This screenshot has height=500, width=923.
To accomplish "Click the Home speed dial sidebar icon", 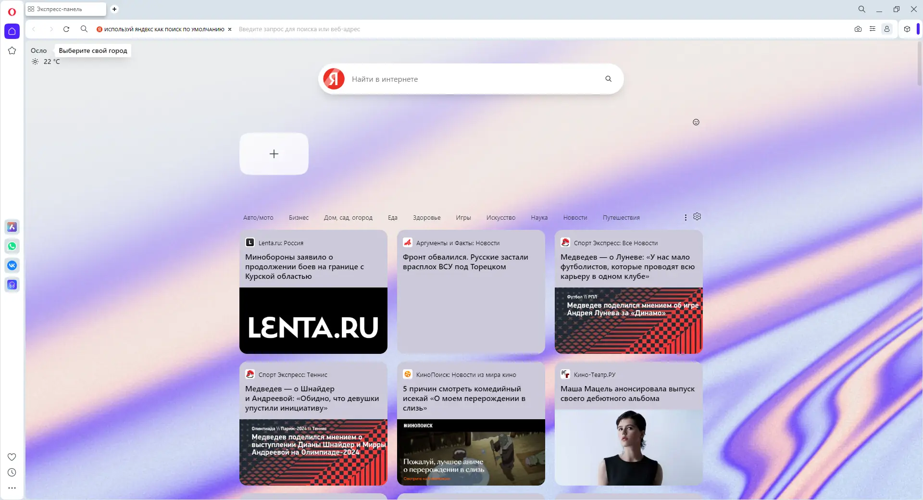I will pos(12,31).
